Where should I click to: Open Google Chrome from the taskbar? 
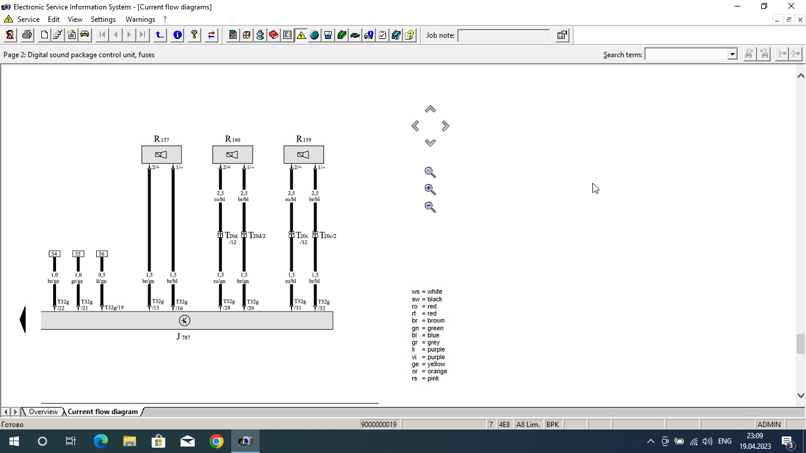tap(217, 441)
